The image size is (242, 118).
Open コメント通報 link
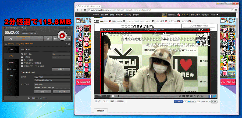[x=108, y=101]
